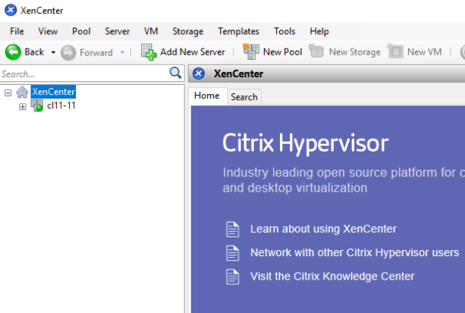Open the Templates menu
Viewport: 465px width, 313px height.
click(x=238, y=31)
